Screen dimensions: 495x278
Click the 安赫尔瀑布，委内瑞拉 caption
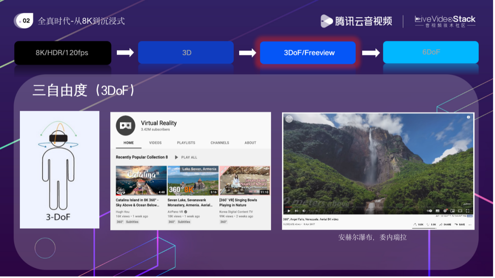click(372, 237)
